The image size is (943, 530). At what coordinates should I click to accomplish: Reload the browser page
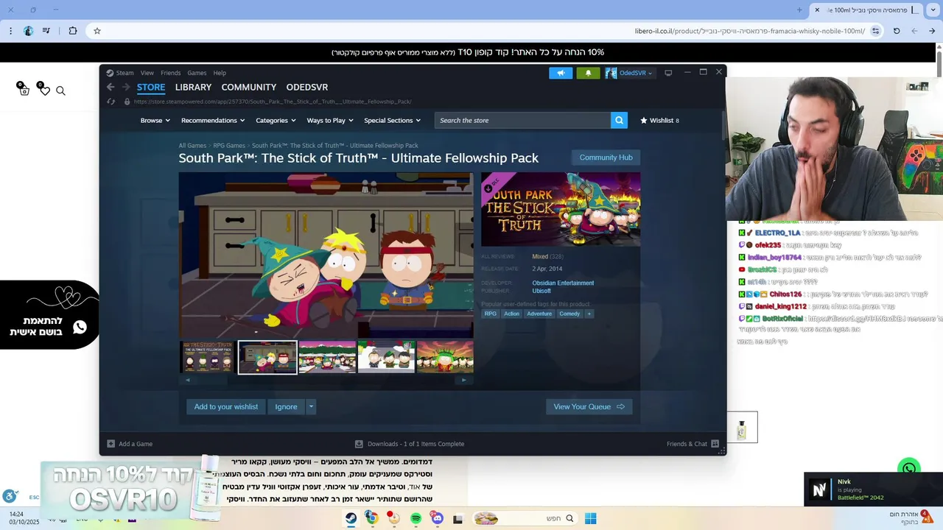coord(897,31)
